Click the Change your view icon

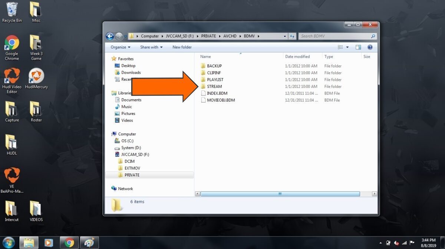coord(340,47)
